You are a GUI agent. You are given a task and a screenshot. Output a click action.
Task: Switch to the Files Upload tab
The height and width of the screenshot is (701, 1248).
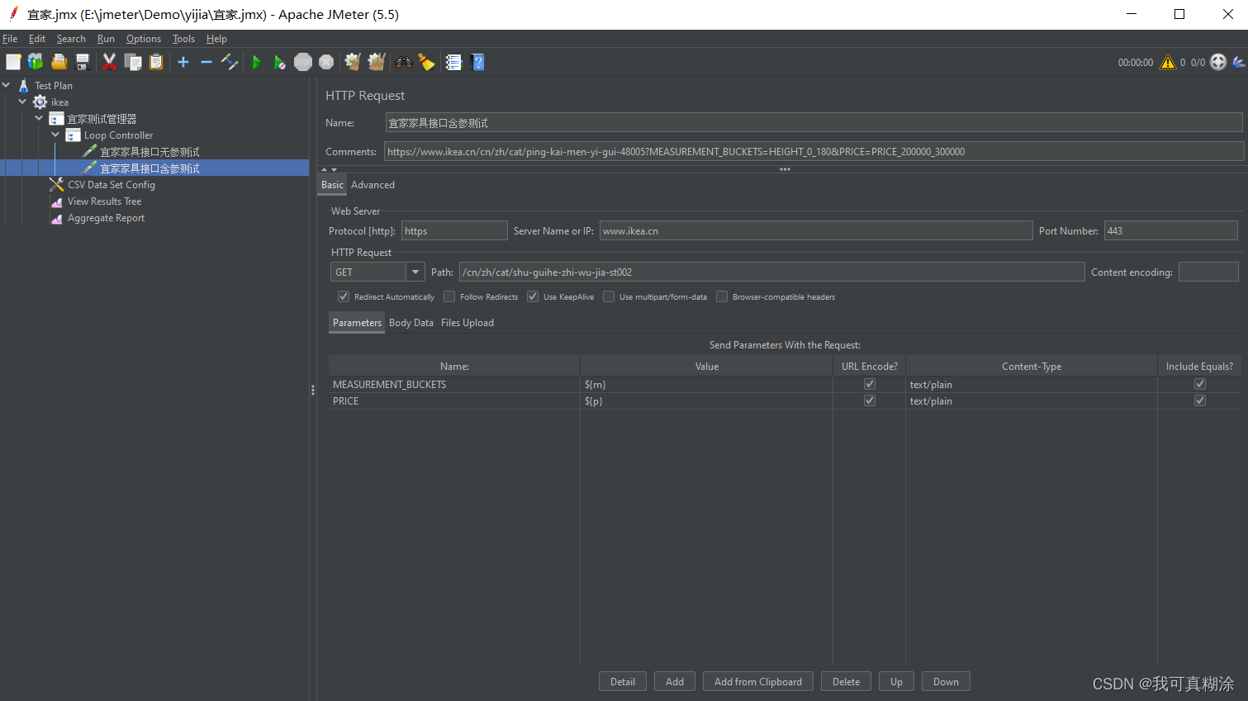467,323
